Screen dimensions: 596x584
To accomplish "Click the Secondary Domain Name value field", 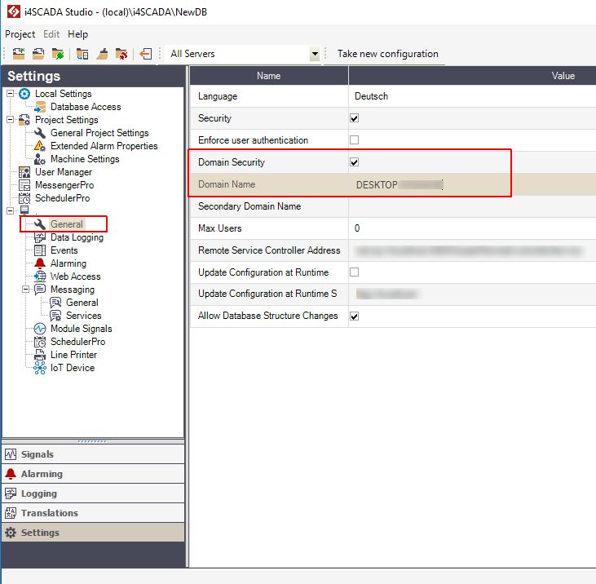I will click(472, 206).
